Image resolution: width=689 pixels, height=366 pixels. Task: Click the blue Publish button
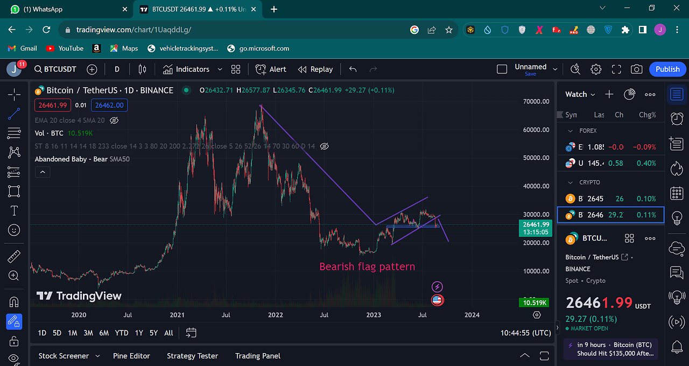point(667,69)
